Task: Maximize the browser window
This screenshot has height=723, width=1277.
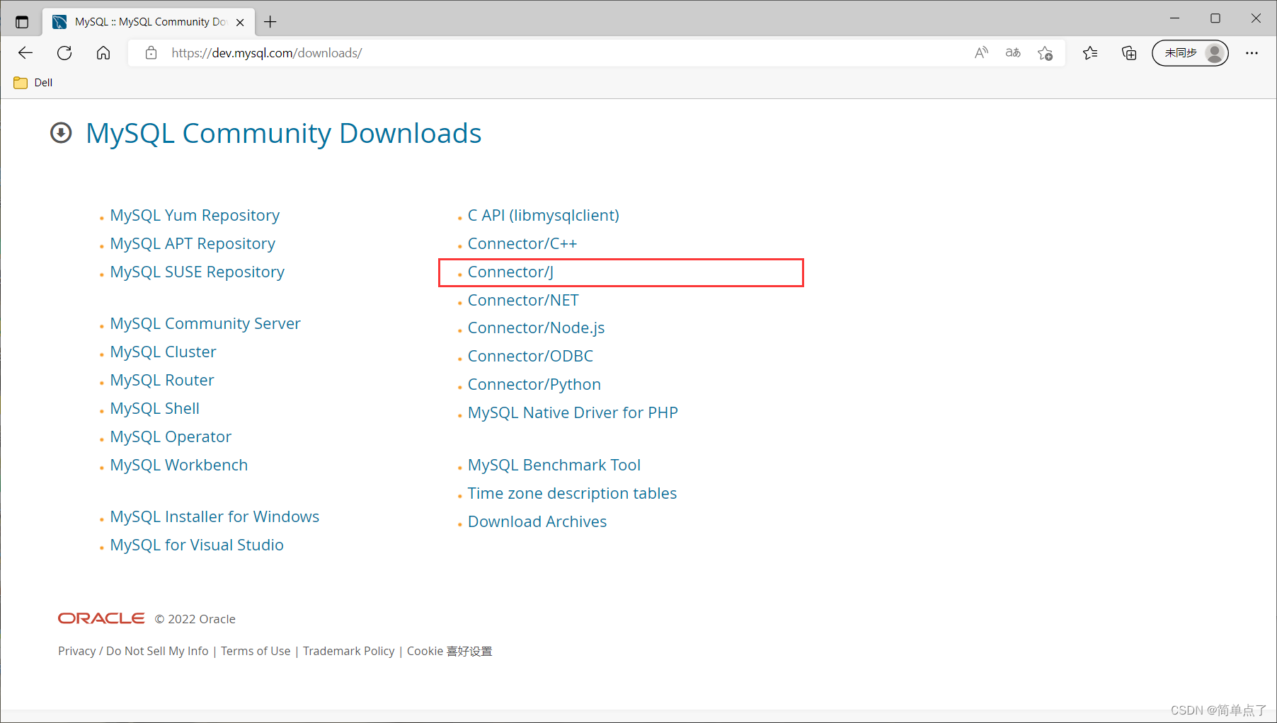Action: 1215,18
